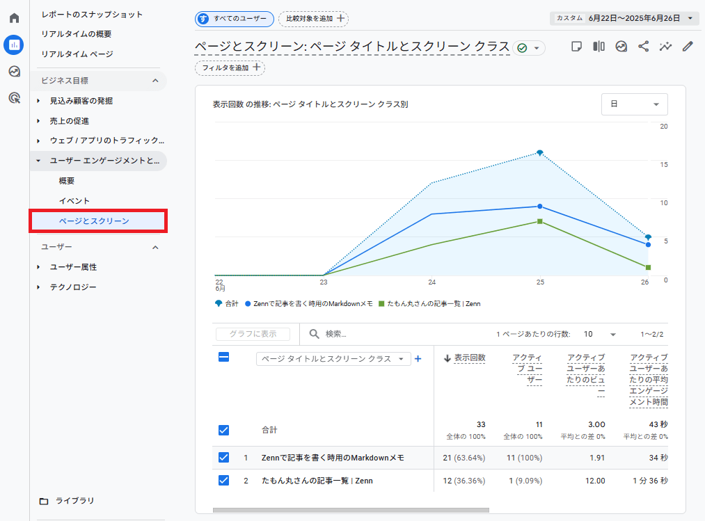Click the すべてのユーザー segment chip
Viewport: 705px width, 521px height.
click(235, 19)
